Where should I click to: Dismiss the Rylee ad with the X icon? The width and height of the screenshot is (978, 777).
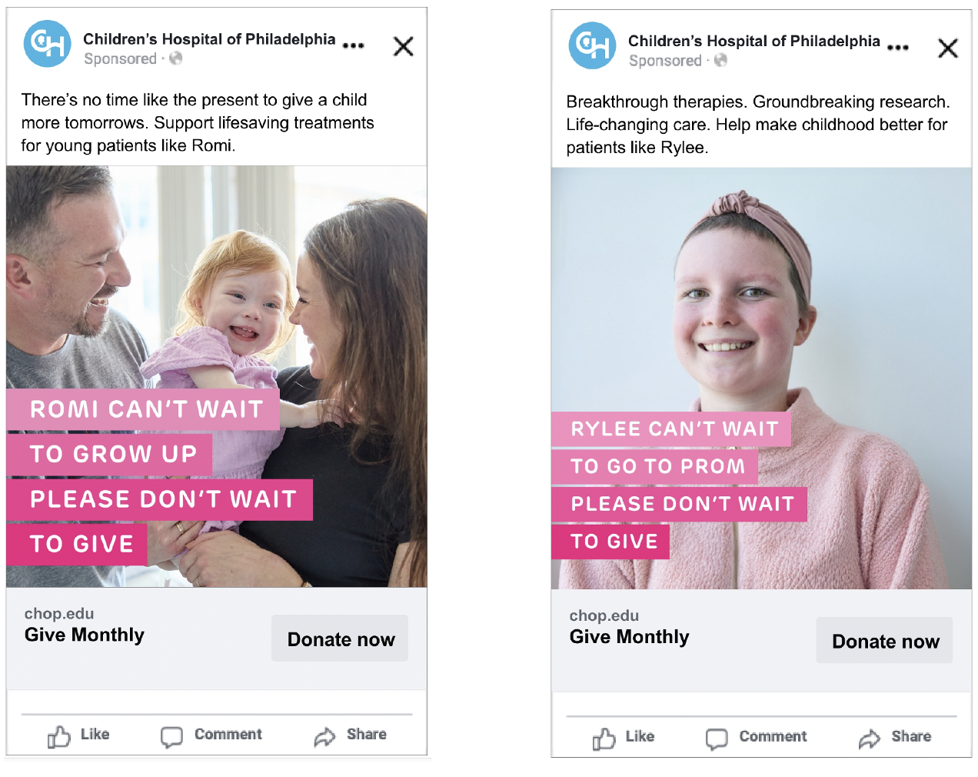(948, 48)
